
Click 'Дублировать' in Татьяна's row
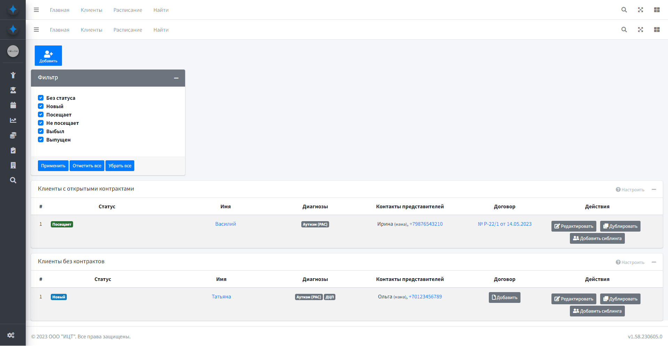(620, 299)
